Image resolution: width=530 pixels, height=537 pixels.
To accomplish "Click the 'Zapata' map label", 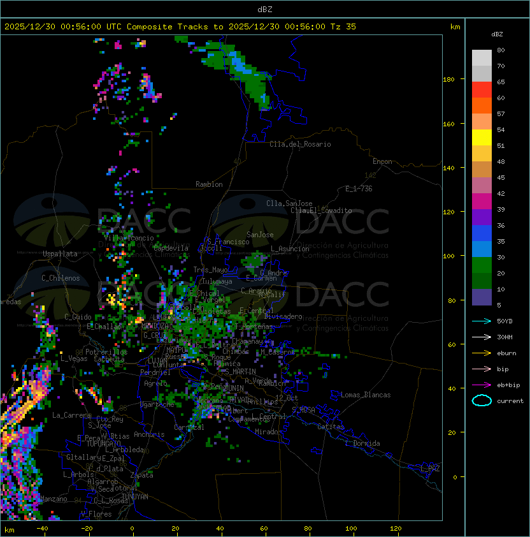I will point(141,475).
